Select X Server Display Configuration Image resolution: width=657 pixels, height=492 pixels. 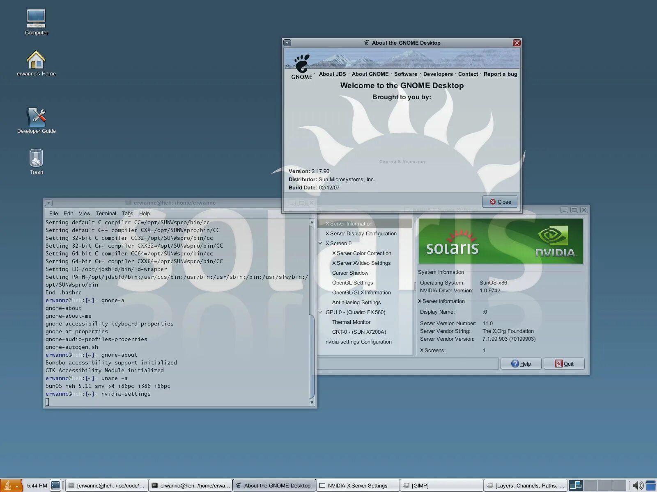pyautogui.click(x=365, y=233)
